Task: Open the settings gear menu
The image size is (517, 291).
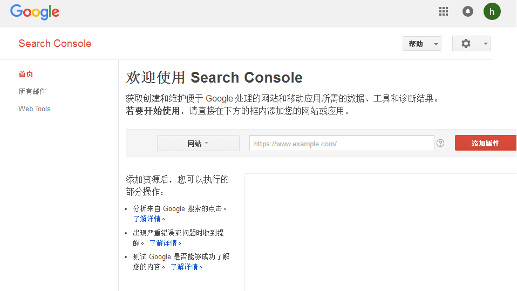Action: (471, 44)
